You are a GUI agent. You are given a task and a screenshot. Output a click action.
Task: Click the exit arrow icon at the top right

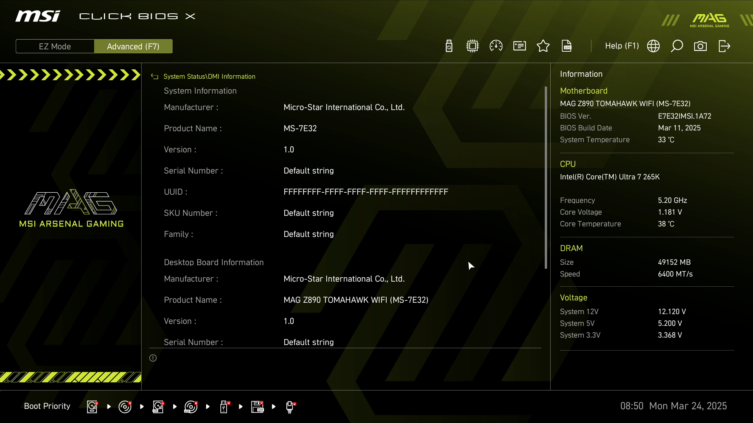724,46
